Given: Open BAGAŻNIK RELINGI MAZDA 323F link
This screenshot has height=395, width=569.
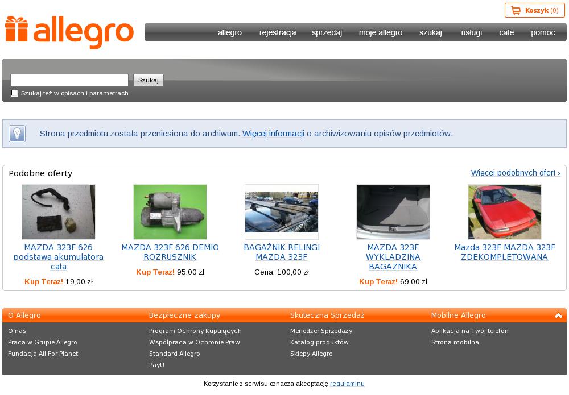Looking at the screenshot, I should pos(282,252).
